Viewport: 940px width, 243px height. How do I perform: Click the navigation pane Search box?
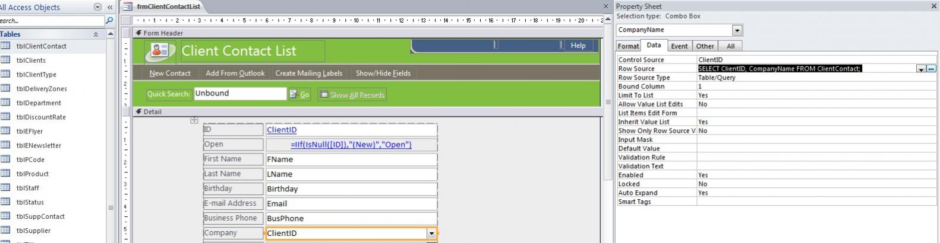[x=52, y=21]
